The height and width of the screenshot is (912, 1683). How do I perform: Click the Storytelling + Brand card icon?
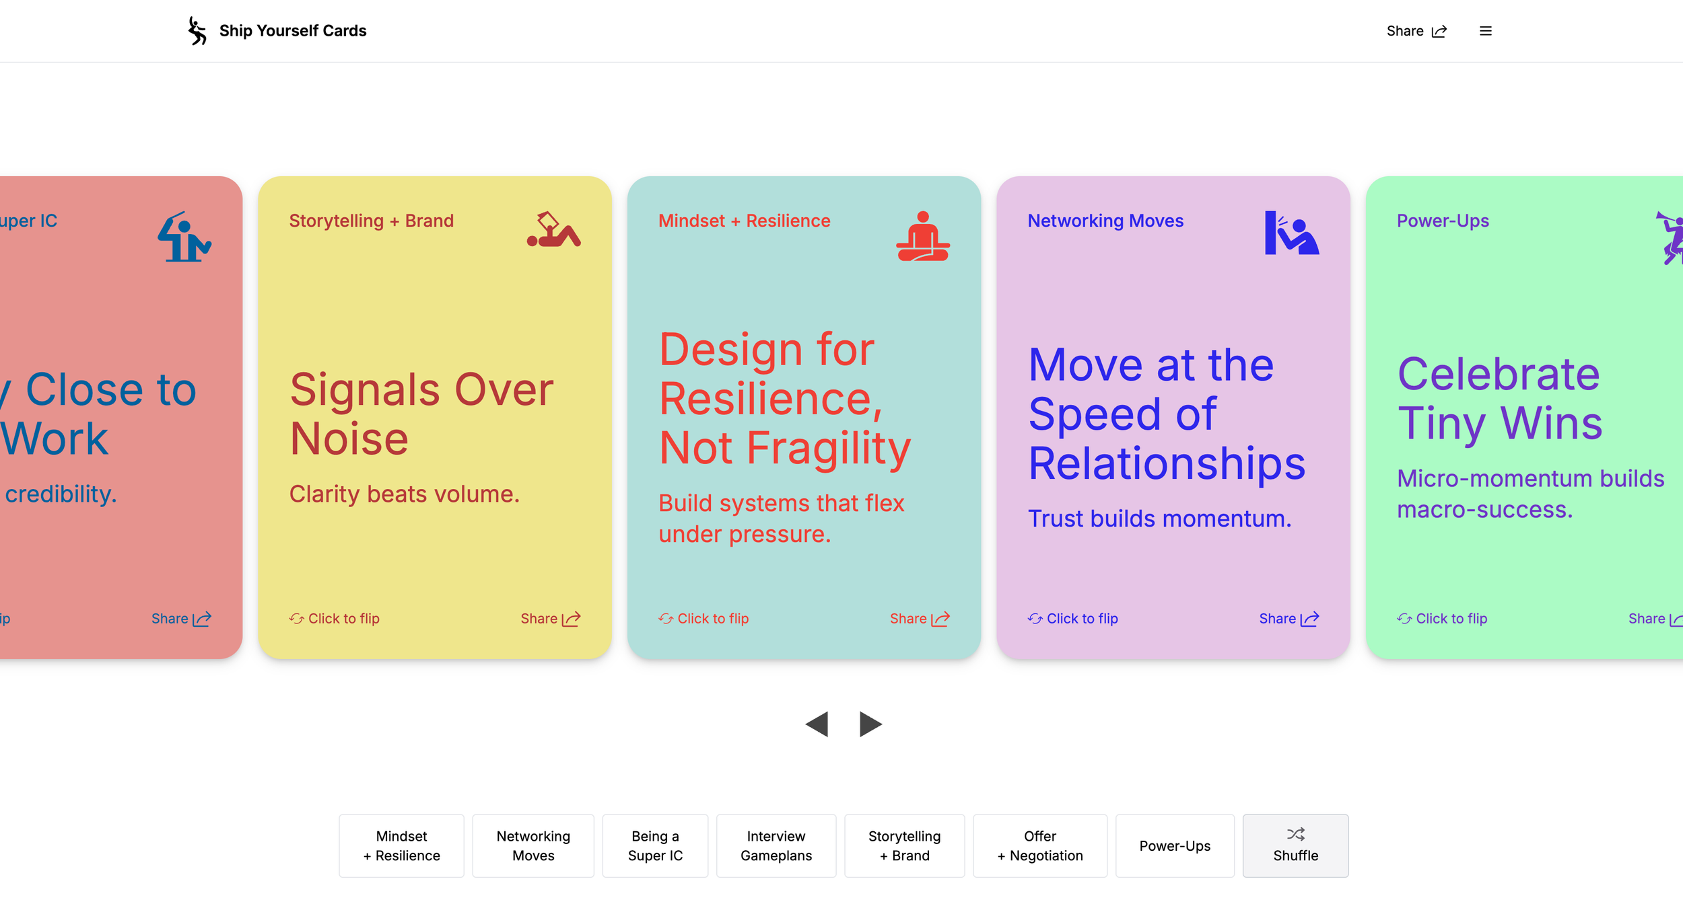[553, 231]
